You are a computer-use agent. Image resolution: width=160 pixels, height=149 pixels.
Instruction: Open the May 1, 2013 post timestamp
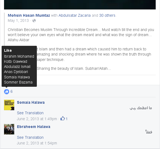point(18,20)
